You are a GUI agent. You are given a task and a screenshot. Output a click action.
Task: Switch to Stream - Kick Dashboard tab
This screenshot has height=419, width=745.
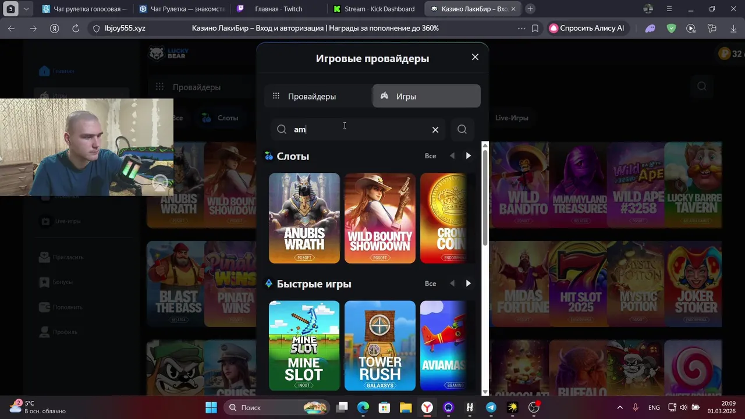pyautogui.click(x=376, y=9)
